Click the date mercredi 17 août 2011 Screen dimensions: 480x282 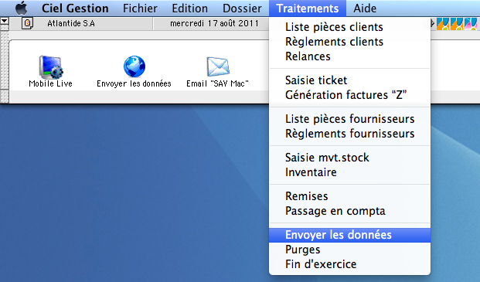214,23
